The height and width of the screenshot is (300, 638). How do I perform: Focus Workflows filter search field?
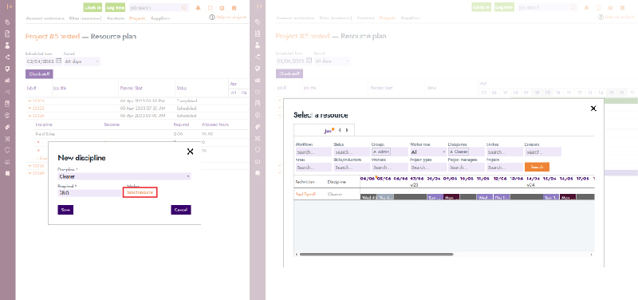[313, 152]
